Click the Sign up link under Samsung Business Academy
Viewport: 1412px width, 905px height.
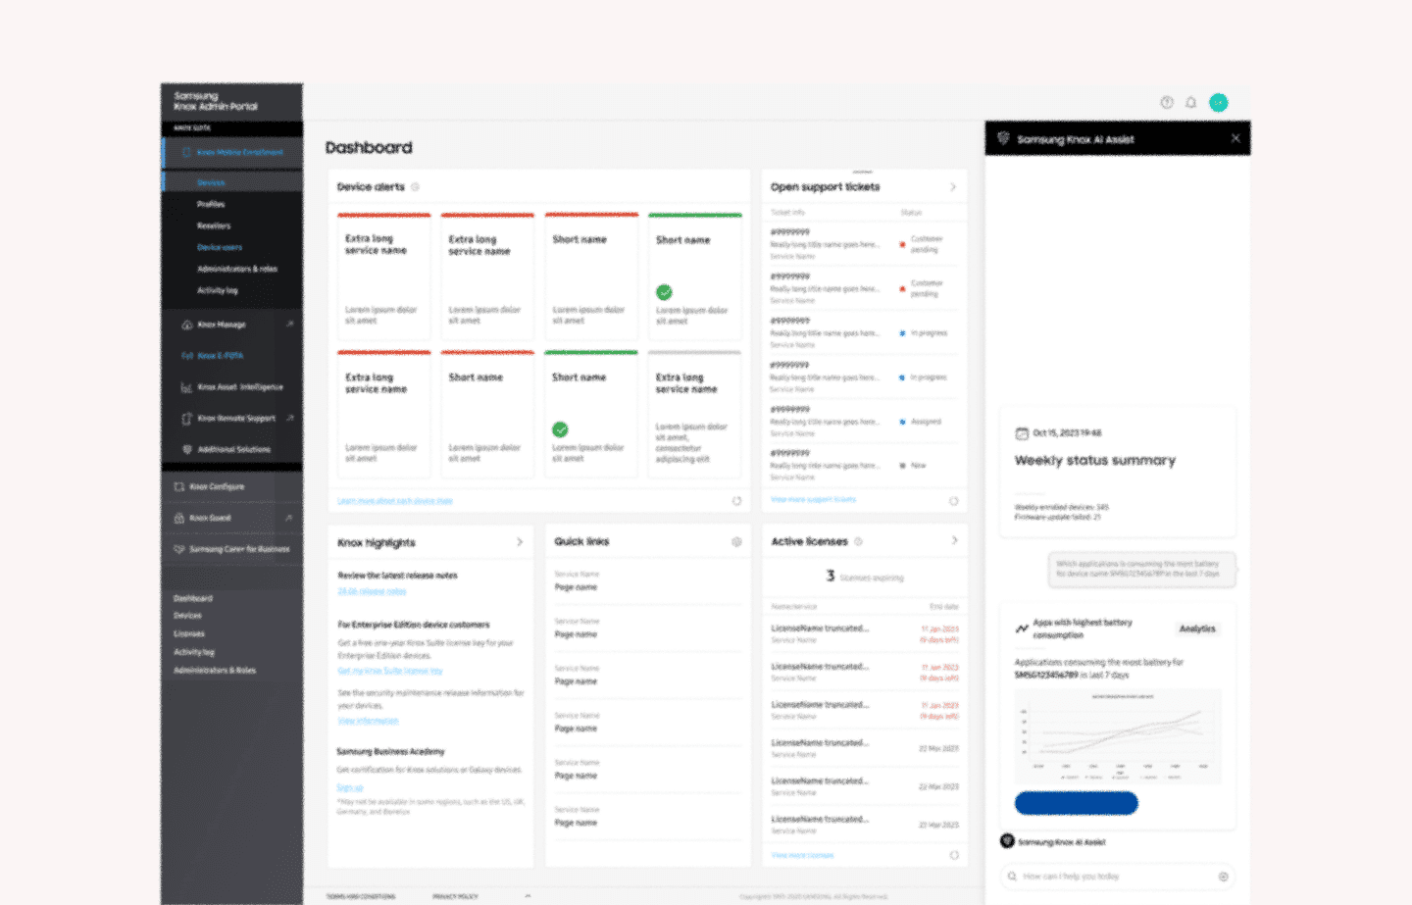[x=350, y=787]
